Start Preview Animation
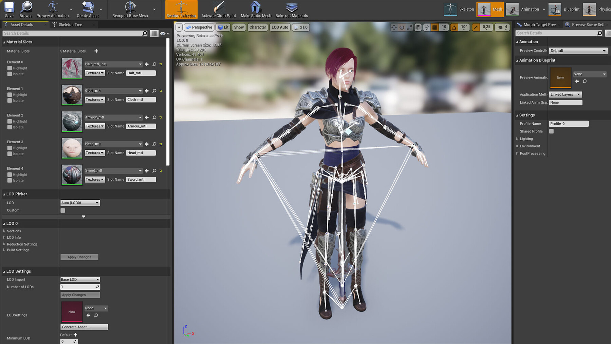This screenshot has height=344, width=611. [53, 9]
